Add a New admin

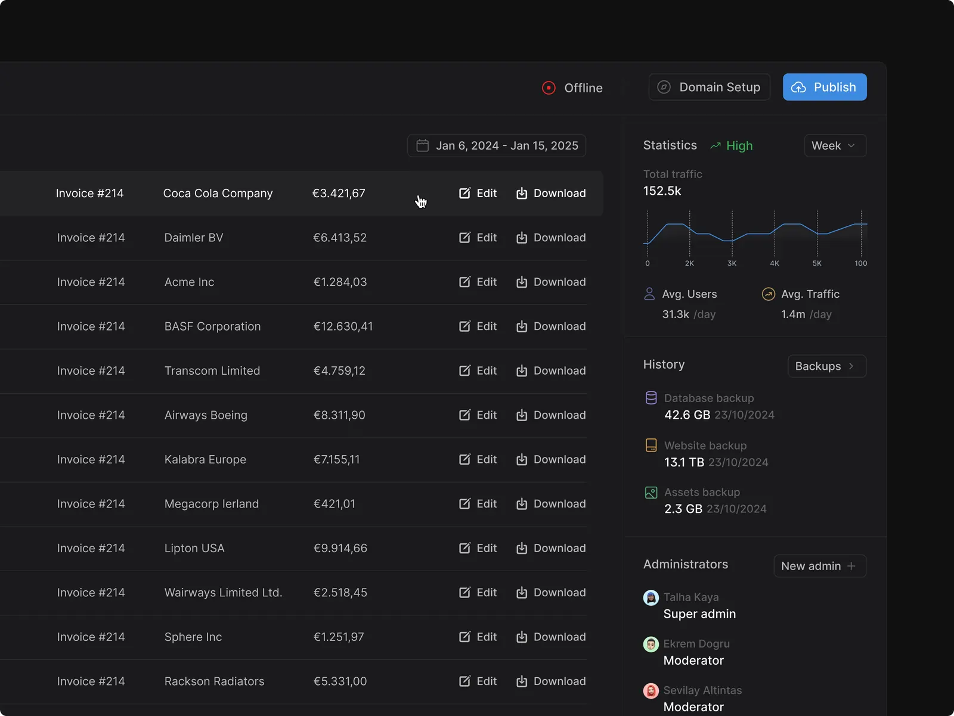coord(820,566)
